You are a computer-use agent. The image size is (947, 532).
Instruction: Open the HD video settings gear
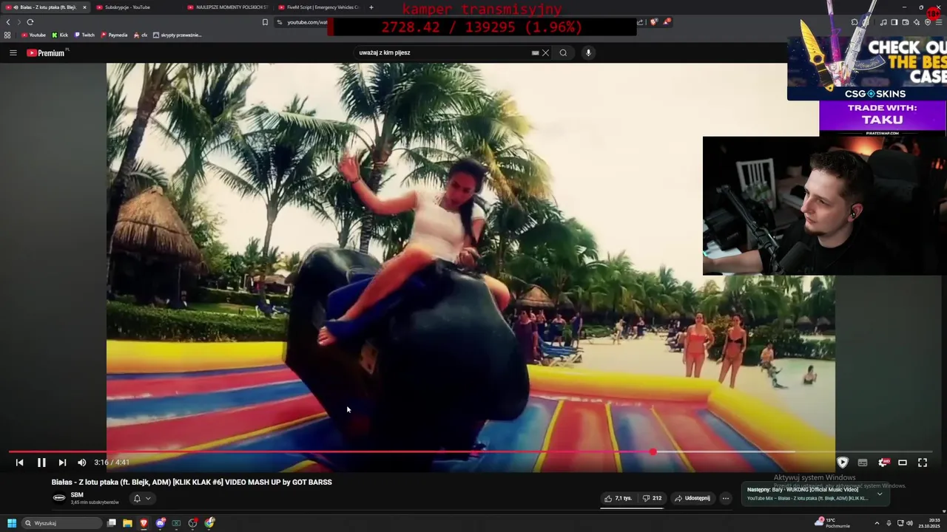coord(883,463)
